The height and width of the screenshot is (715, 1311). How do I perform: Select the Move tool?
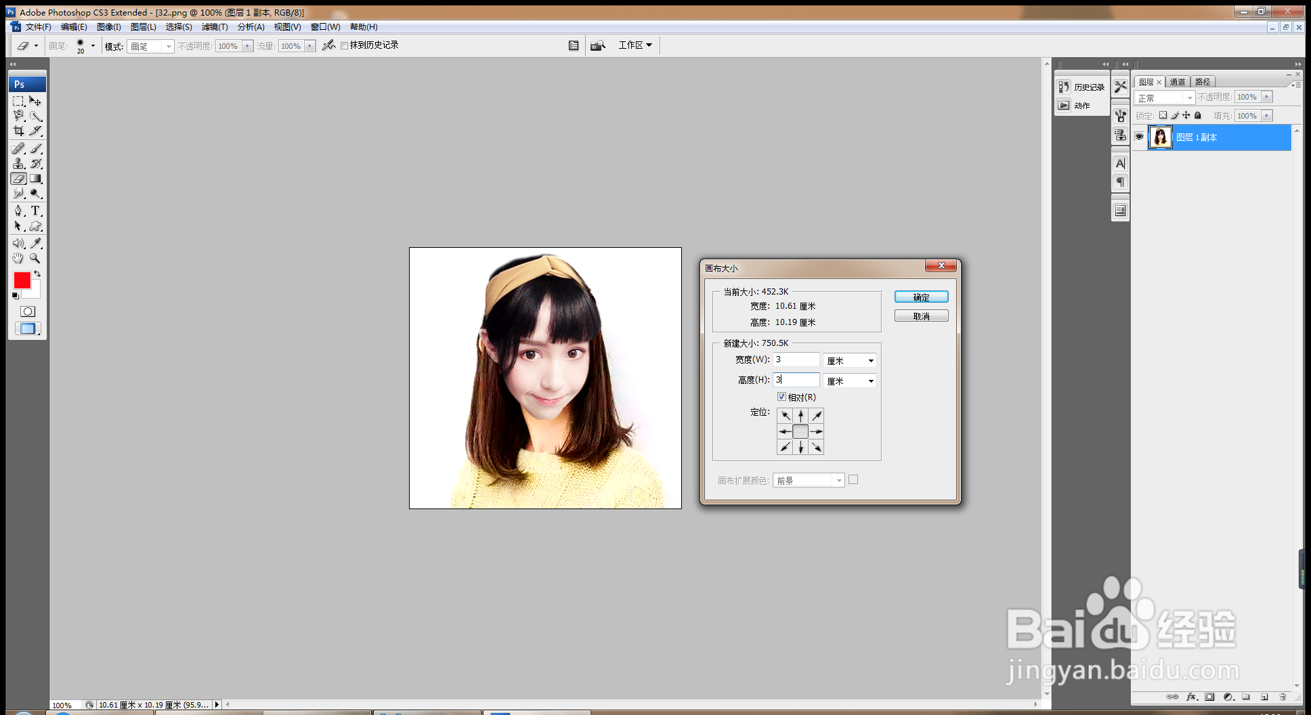click(x=36, y=101)
